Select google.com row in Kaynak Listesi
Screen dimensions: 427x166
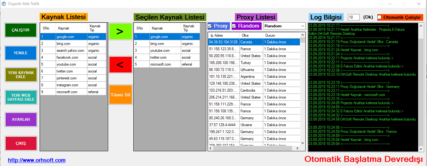(x=73, y=37)
